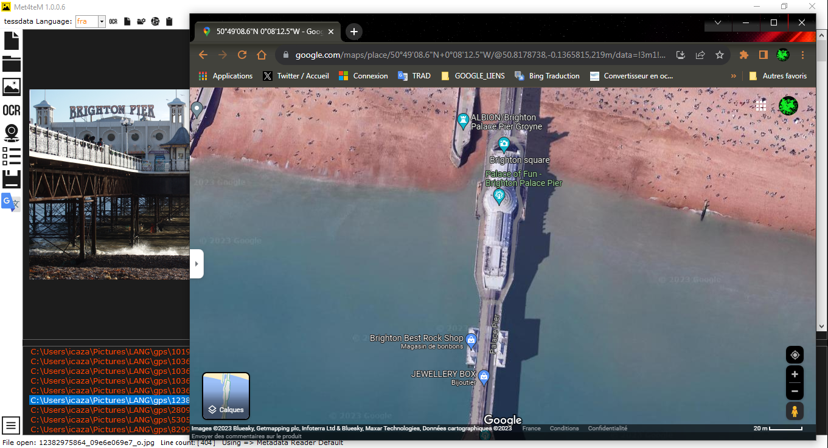Open the Applications bookmark

tap(226, 76)
